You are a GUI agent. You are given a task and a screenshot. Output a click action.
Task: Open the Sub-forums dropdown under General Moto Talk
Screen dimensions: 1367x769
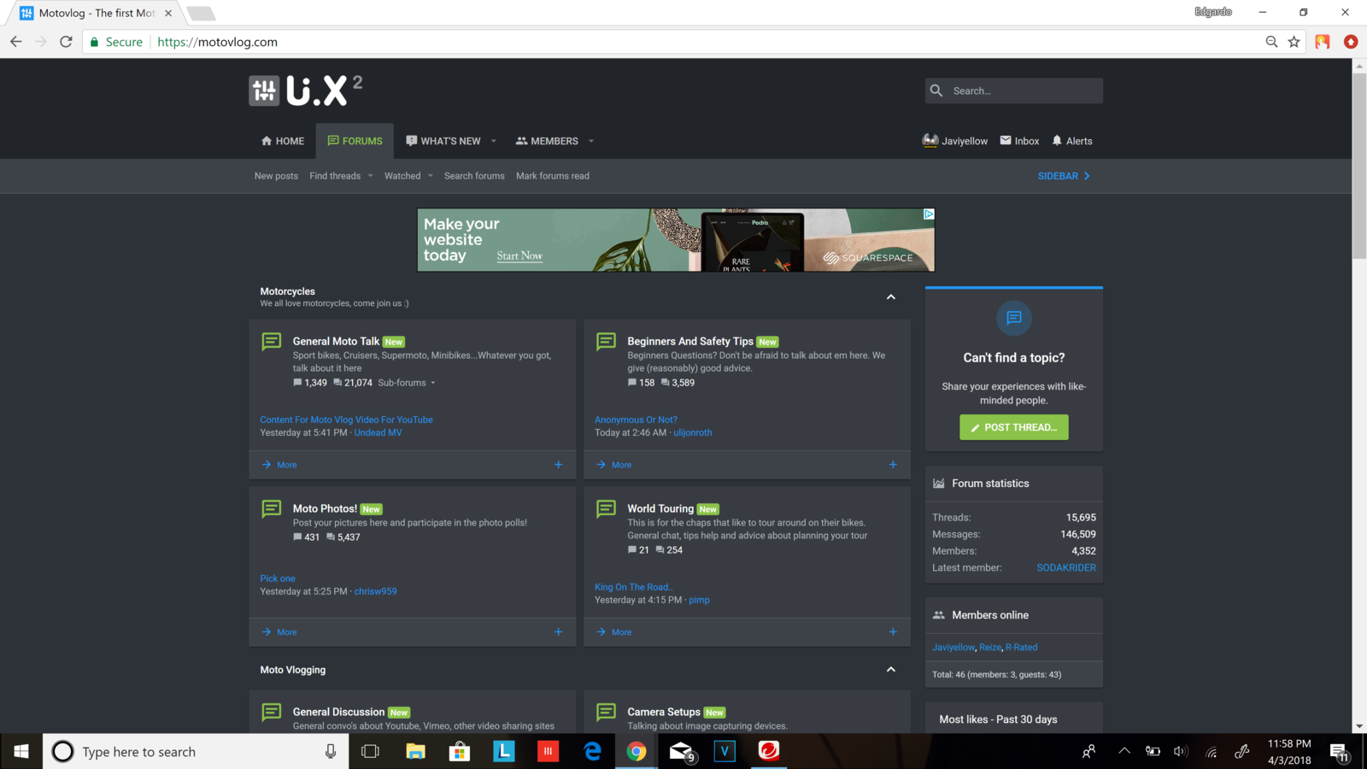click(407, 383)
